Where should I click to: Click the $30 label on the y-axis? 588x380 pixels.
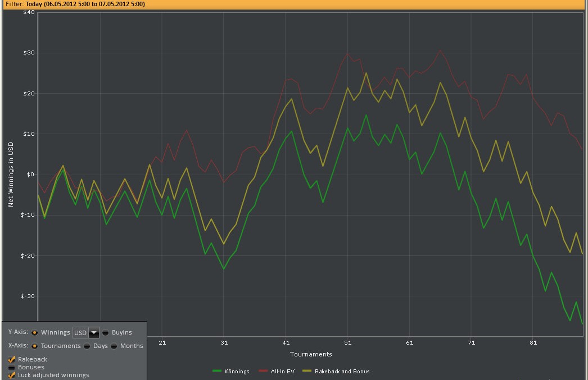coord(29,53)
